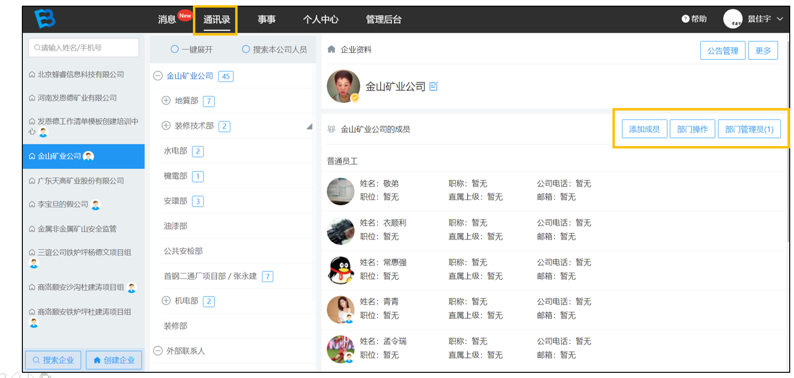Click edit icon beside 金山矿业公司 title

(433, 86)
